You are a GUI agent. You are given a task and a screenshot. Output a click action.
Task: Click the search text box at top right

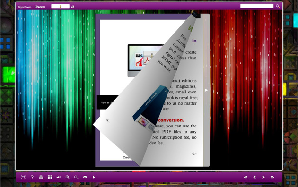(257, 6)
